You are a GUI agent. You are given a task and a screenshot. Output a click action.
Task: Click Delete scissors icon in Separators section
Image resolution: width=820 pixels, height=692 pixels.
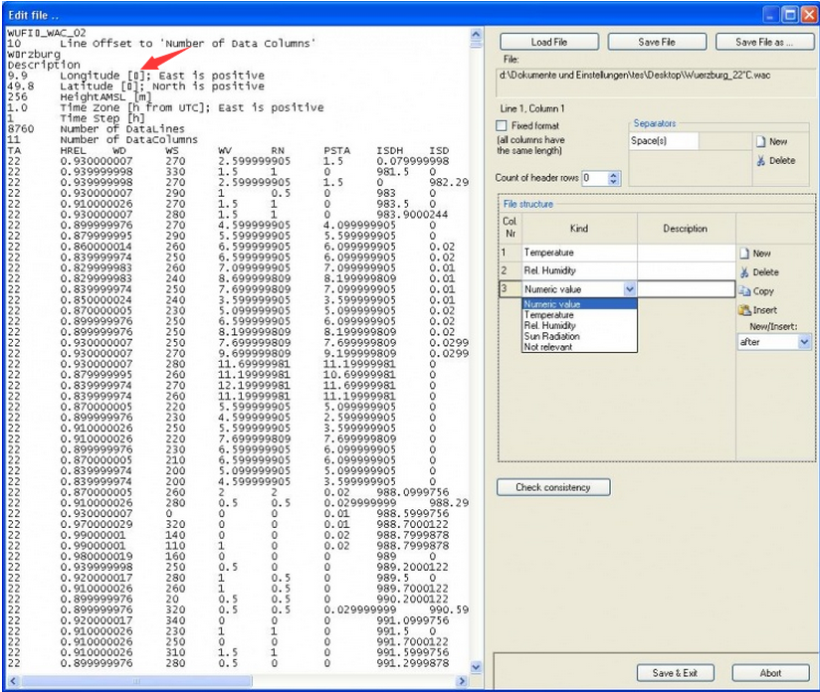tap(761, 160)
